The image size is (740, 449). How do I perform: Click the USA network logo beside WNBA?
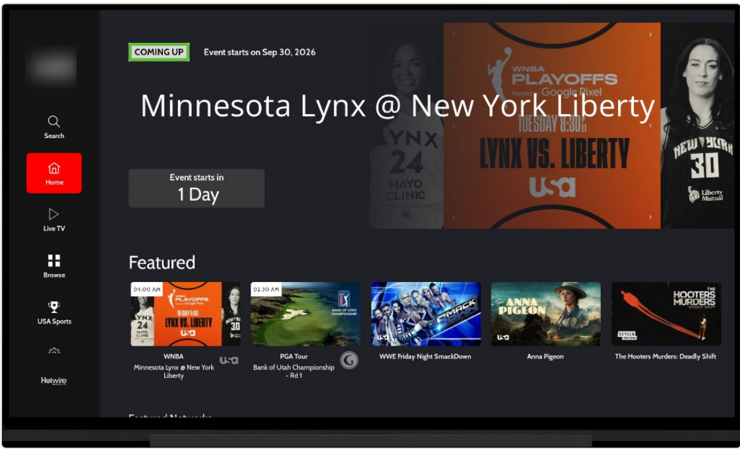[x=229, y=360]
